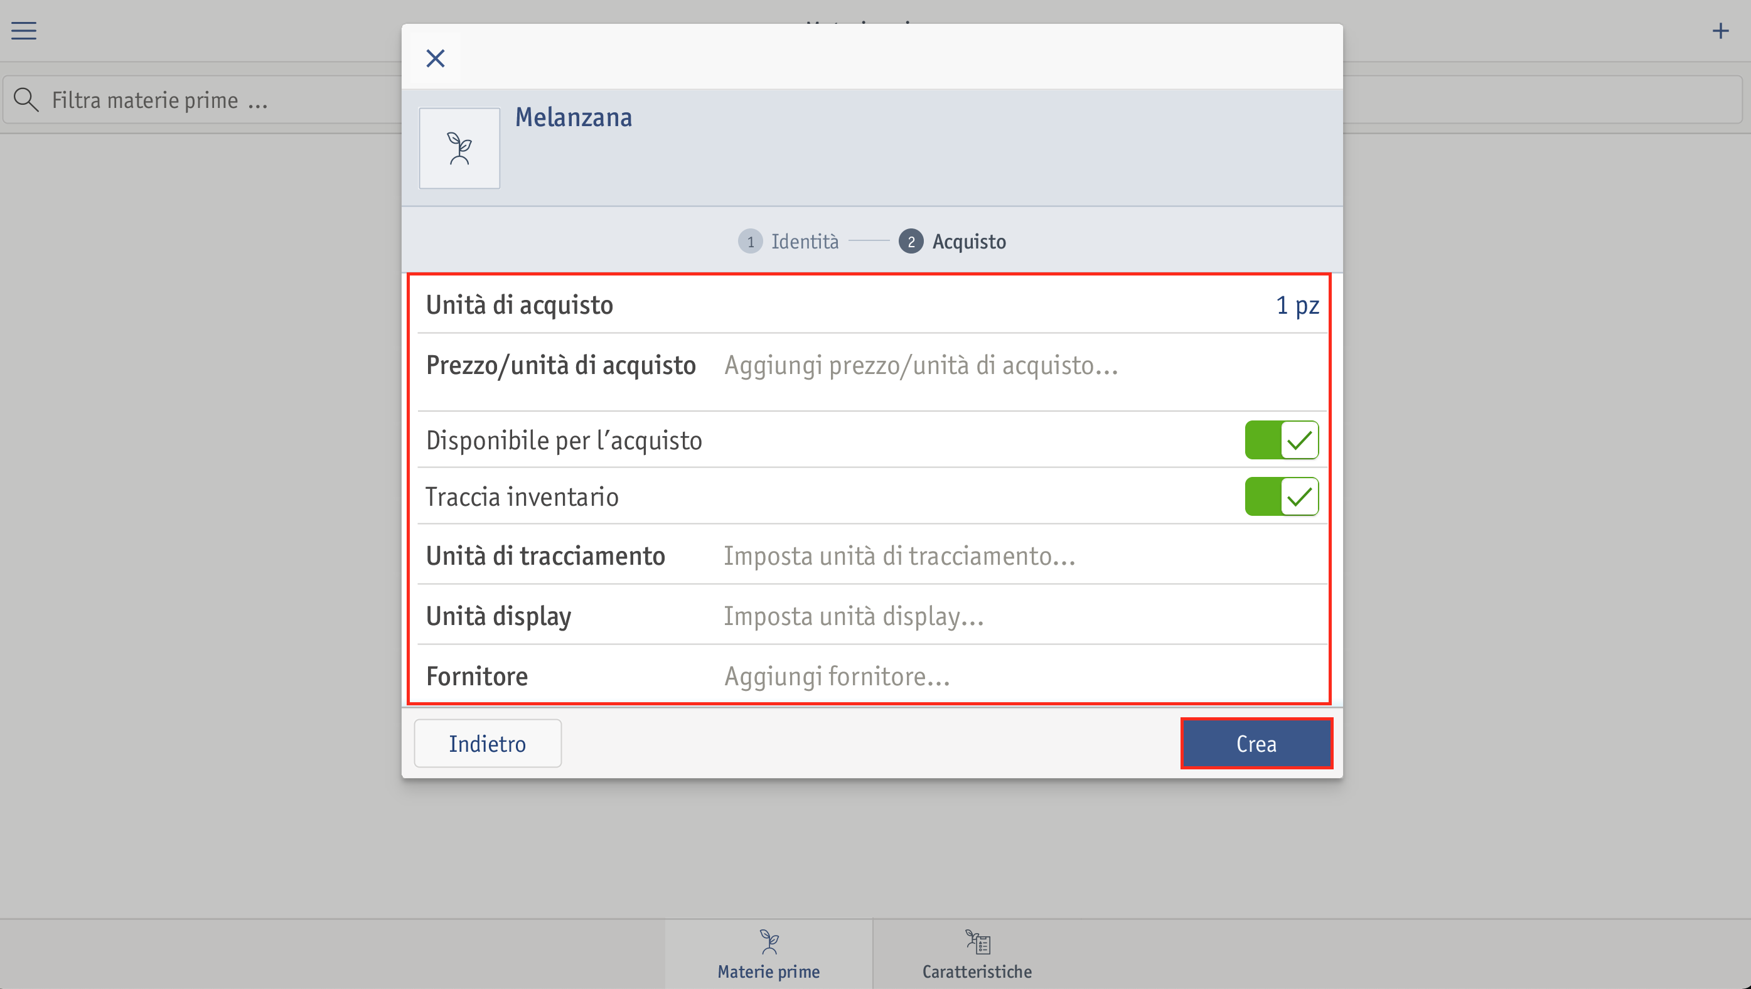
Task: Click the step 2 Acquisto circle
Action: point(911,242)
